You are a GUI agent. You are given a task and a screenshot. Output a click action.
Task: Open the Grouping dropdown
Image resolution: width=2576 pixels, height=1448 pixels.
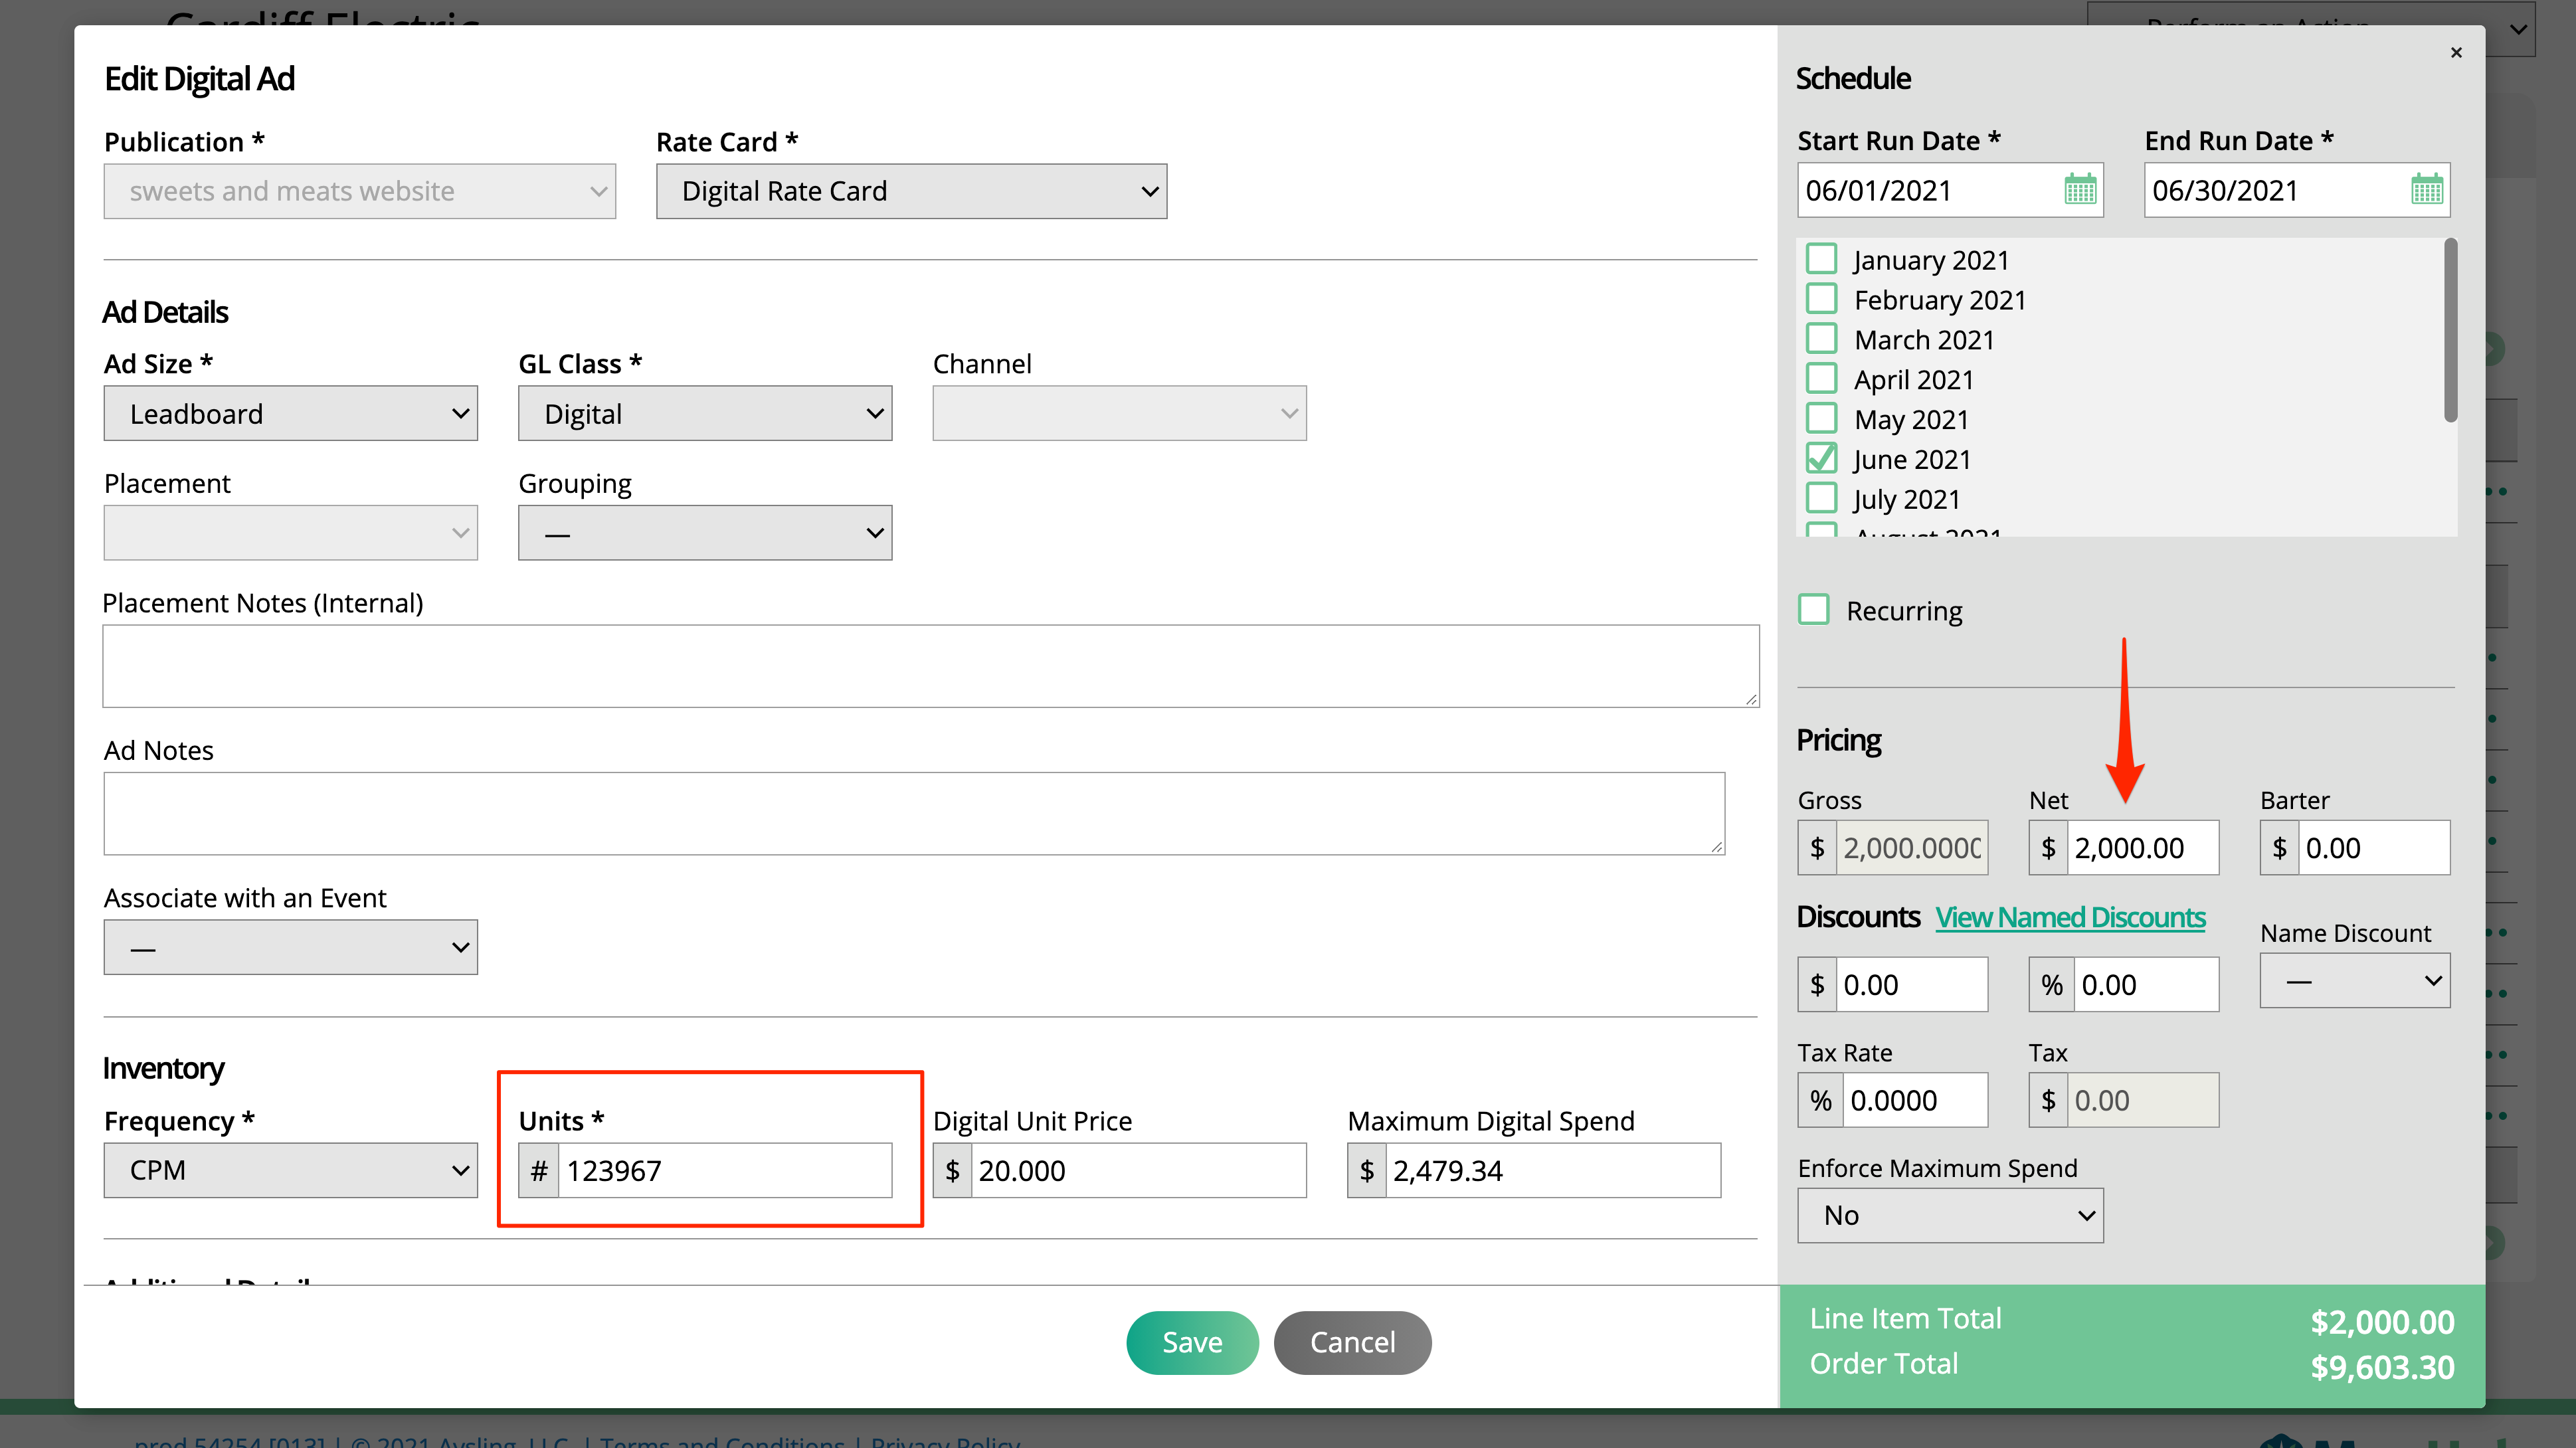pyautogui.click(x=705, y=533)
